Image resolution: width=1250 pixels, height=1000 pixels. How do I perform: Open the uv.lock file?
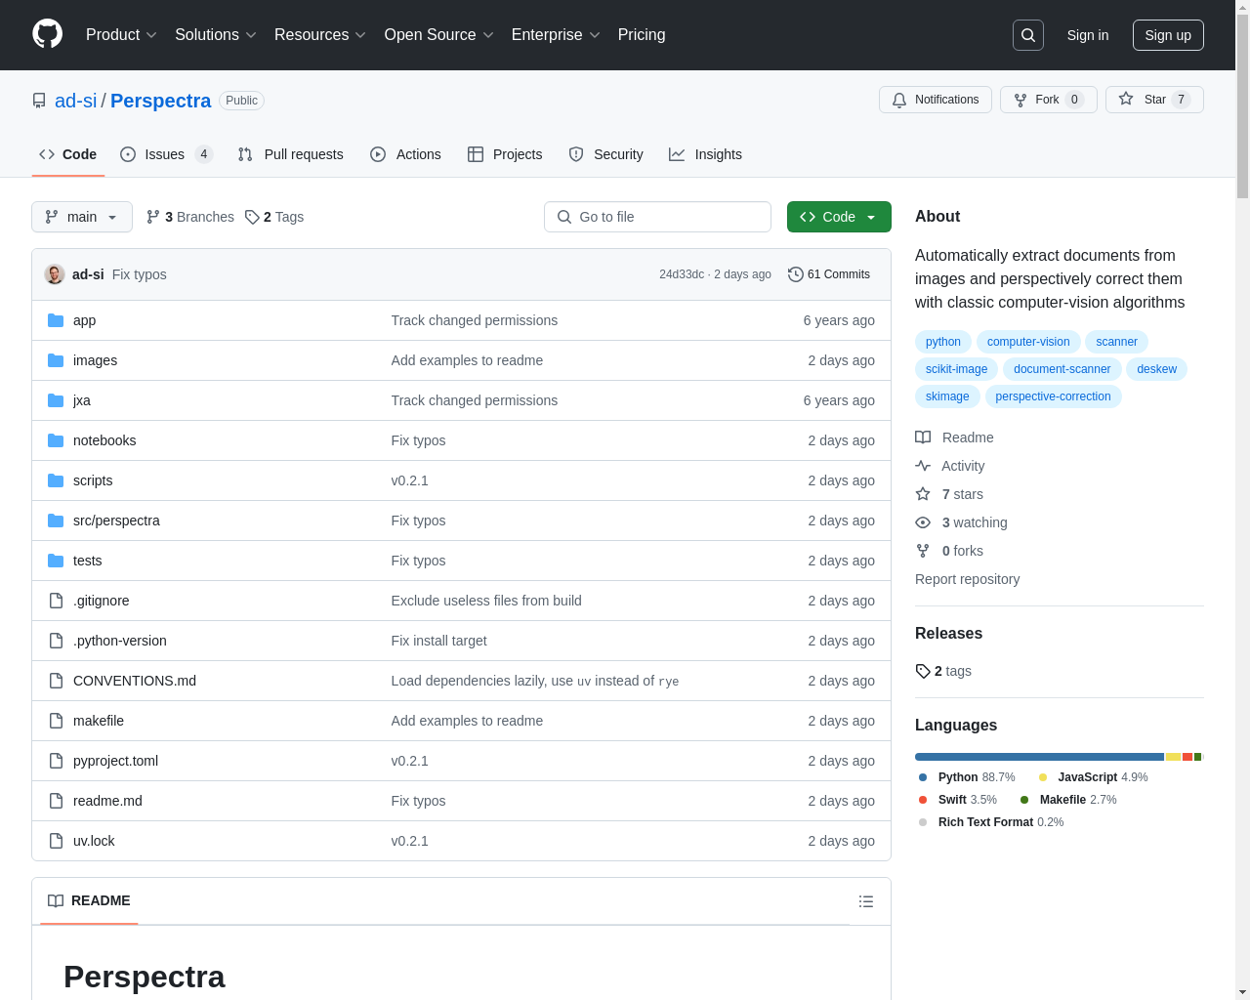point(94,841)
